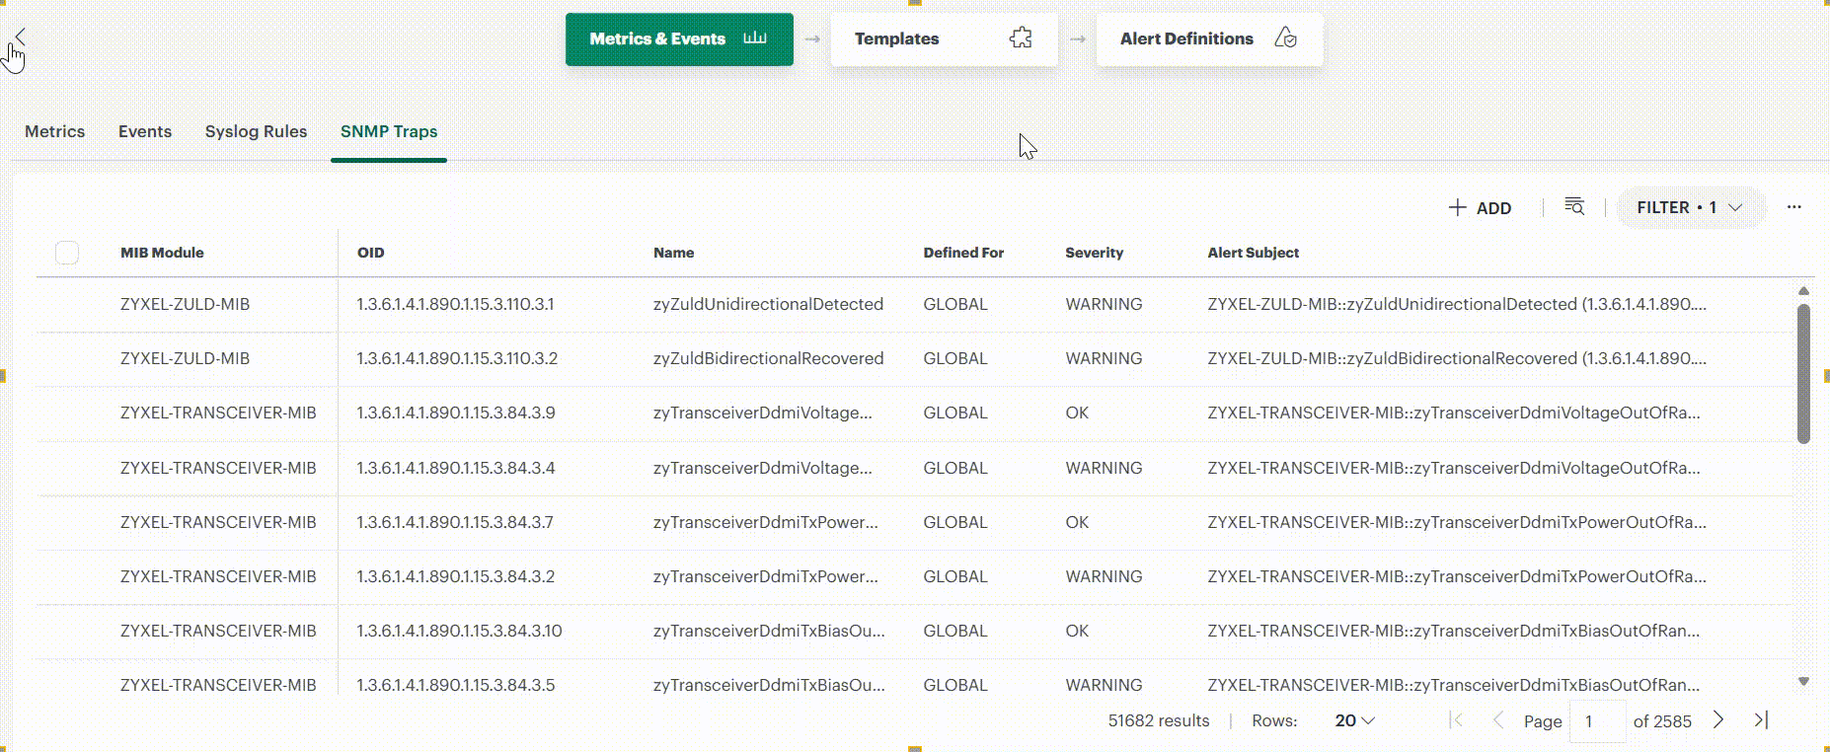The image size is (1830, 752).
Task: Toggle the select-all rows checkbox
Action: tap(67, 253)
